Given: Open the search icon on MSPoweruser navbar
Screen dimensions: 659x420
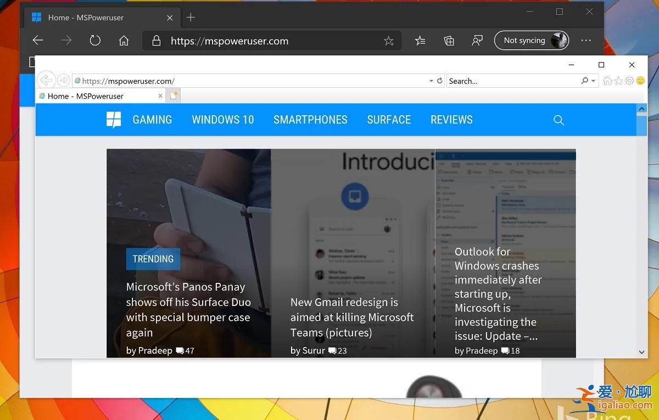Looking at the screenshot, I should pos(559,120).
